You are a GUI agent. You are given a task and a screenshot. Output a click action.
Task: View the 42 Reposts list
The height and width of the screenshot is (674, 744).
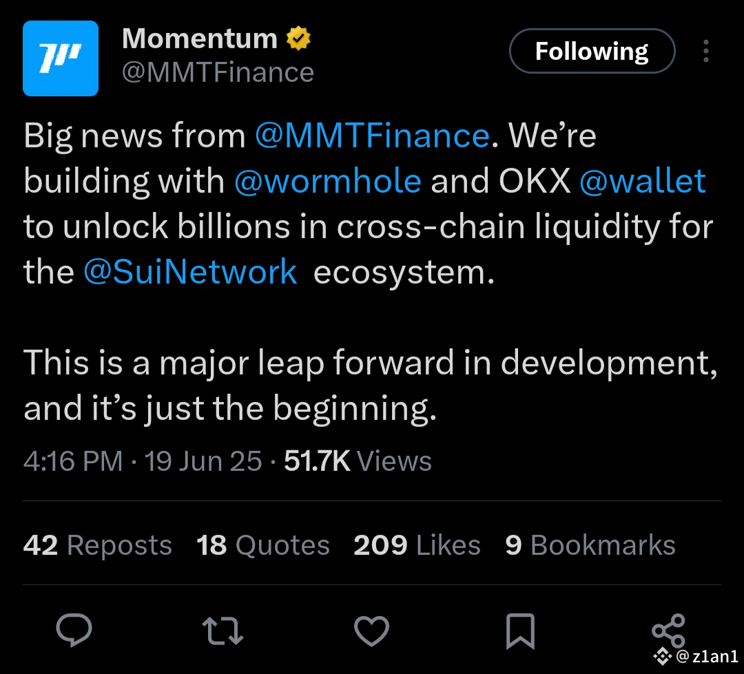tap(97, 545)
